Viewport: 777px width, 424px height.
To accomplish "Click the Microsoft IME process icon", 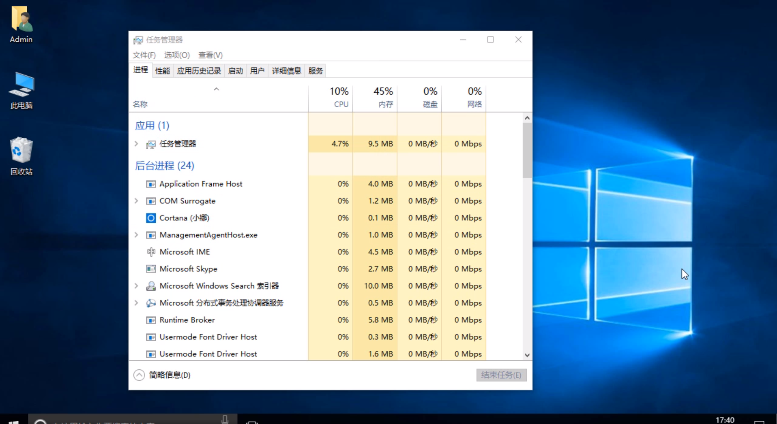I will [x=150, y=252].
